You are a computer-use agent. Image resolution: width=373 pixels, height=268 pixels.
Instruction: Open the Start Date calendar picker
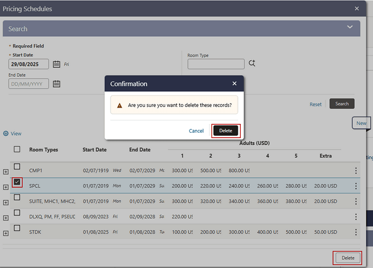56,64
